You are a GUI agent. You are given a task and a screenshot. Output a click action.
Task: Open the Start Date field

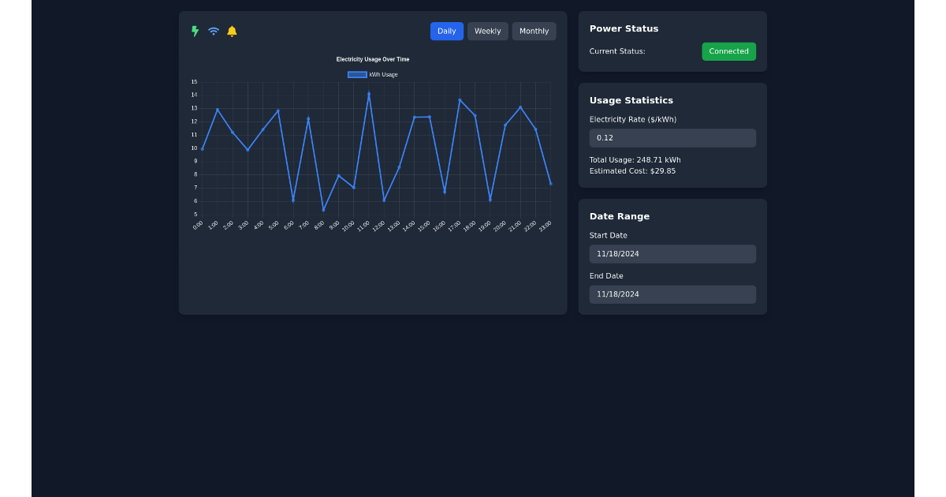tap(672, 253)
